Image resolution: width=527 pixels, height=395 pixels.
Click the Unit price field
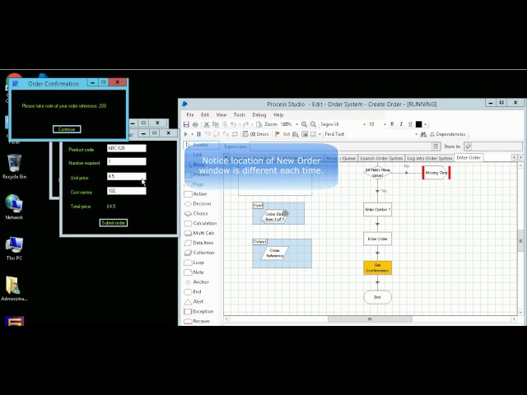tap(126, 176)
